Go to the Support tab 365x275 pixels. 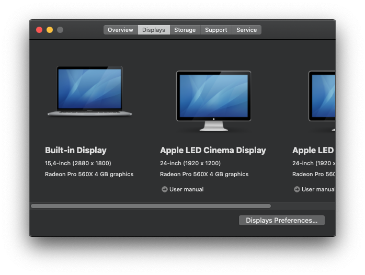pyautogui.click(x=216, y=30)
